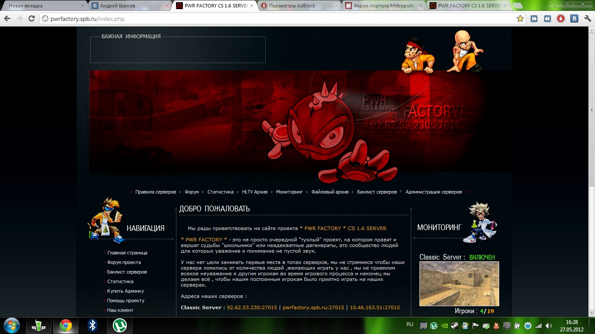Screen dimensions: 595x334
Task: Click the Купить Админку sidebar link
Action: tap(125, 291)
